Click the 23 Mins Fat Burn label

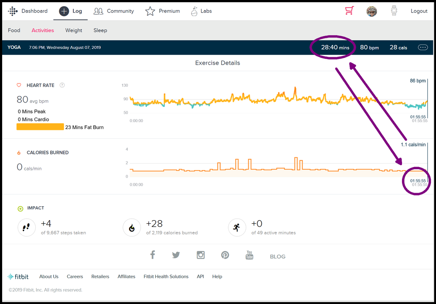[x=84, y=127]
